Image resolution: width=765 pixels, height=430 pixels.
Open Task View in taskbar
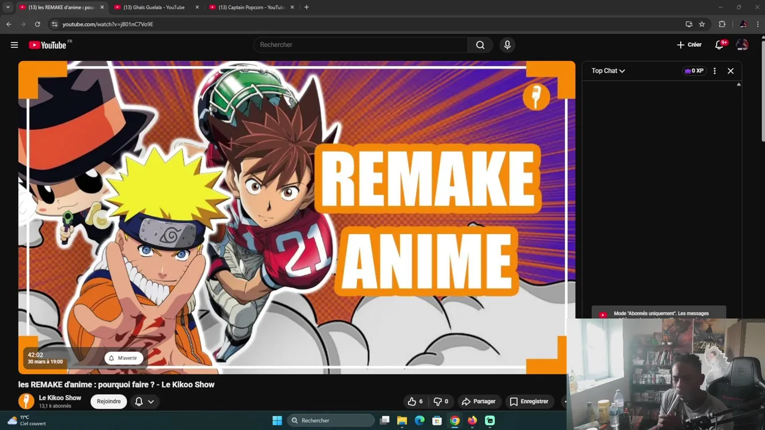[385, 420]
